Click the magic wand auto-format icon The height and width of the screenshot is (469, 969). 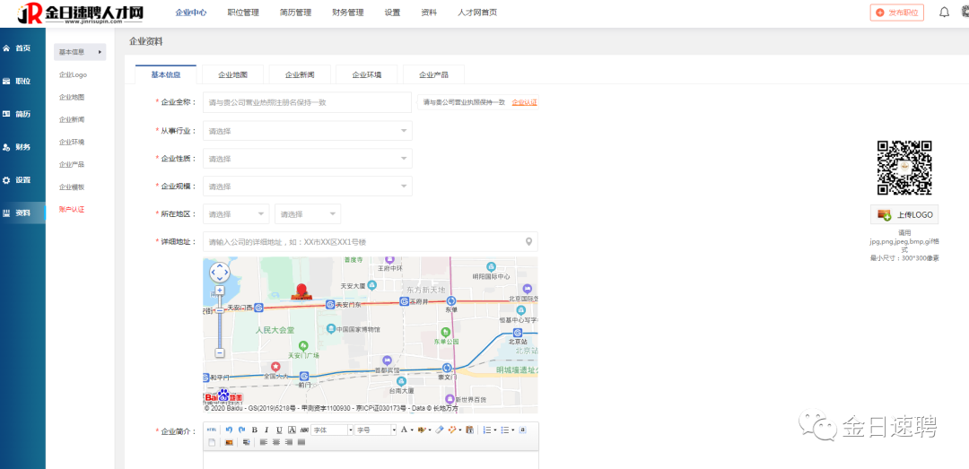click(452, 430)
